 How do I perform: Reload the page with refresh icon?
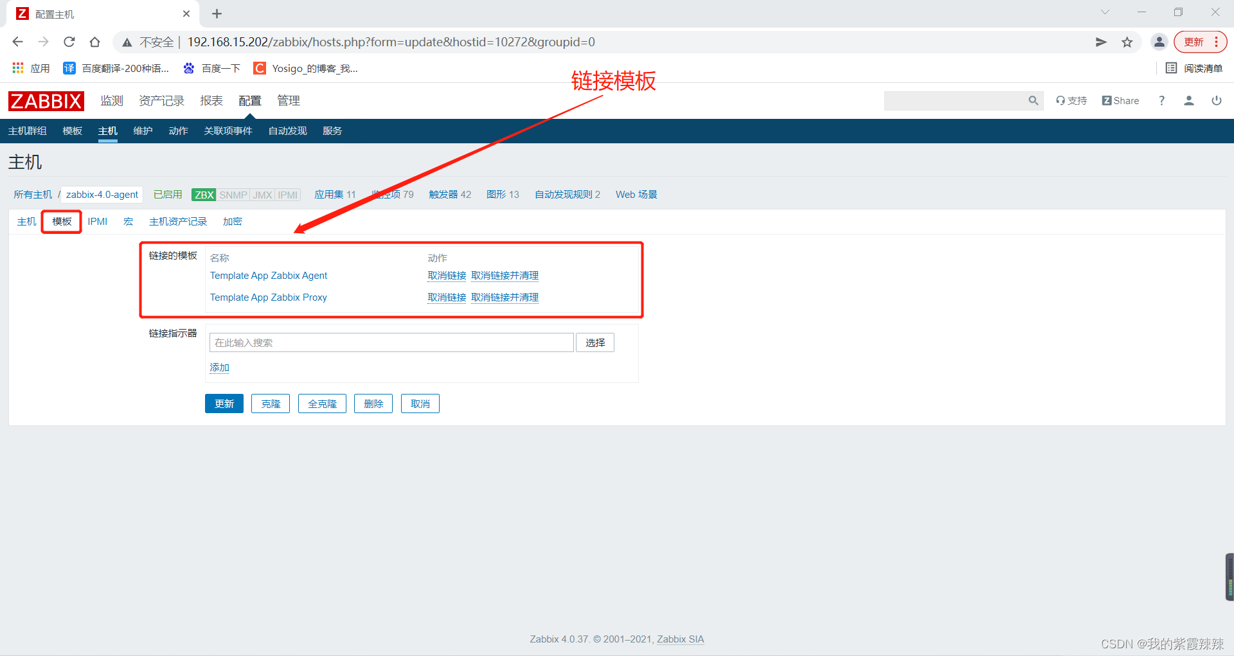pyautogui.click(x=69, y=42)
